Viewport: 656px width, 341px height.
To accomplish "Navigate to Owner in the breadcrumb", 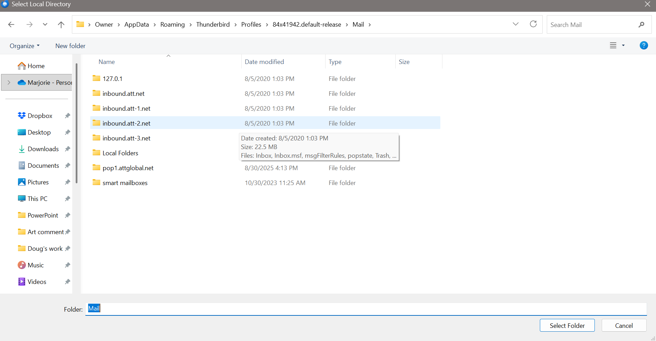I will click(x=104, y=25).
